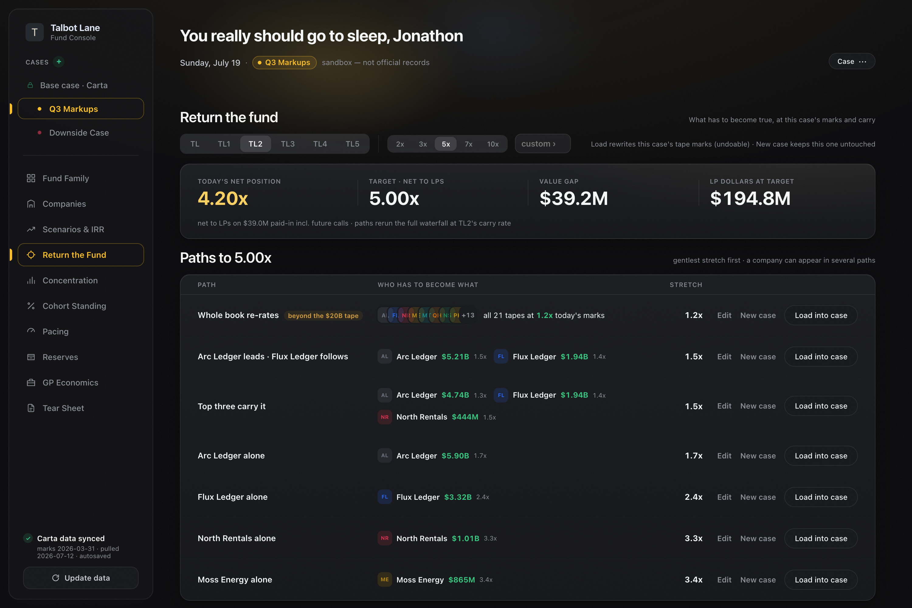Open the Concentration page
The width and height of the screenshot is (912, 608).
pyautogui.click(x=81, y=281)
